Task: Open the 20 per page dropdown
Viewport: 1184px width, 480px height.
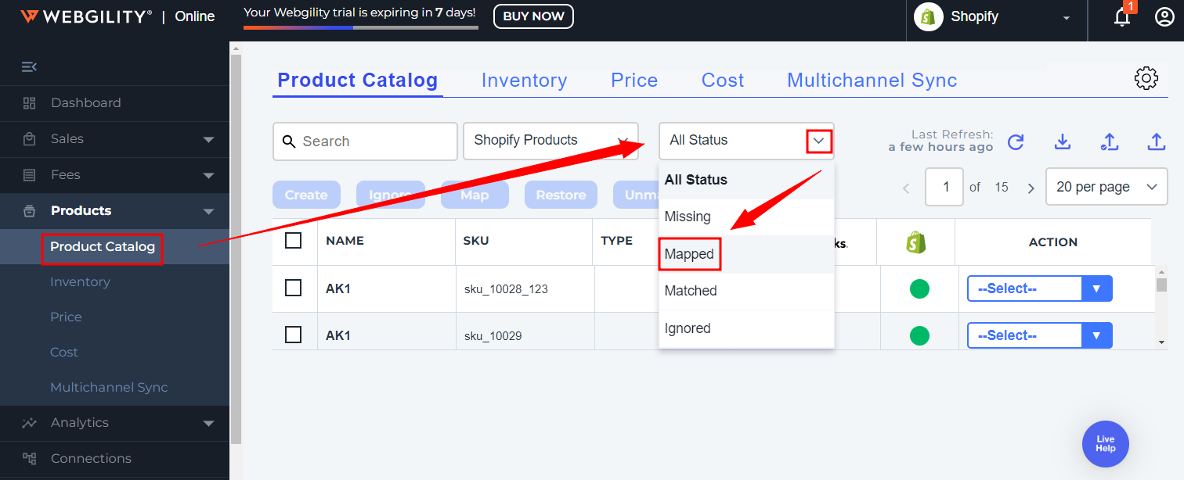Action: (1106, 187)
